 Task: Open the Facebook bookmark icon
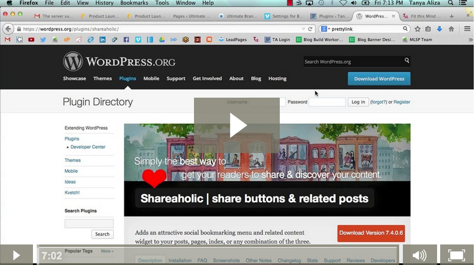point(126,39)
